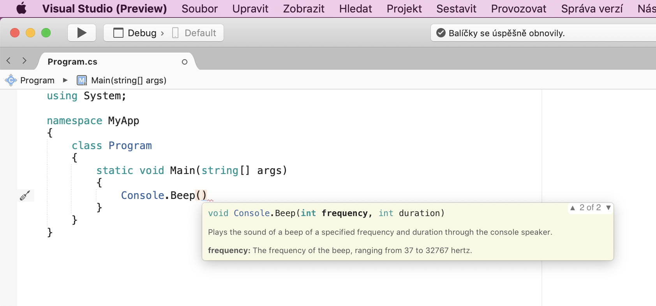Click the Run play button

tap(82, 33)
